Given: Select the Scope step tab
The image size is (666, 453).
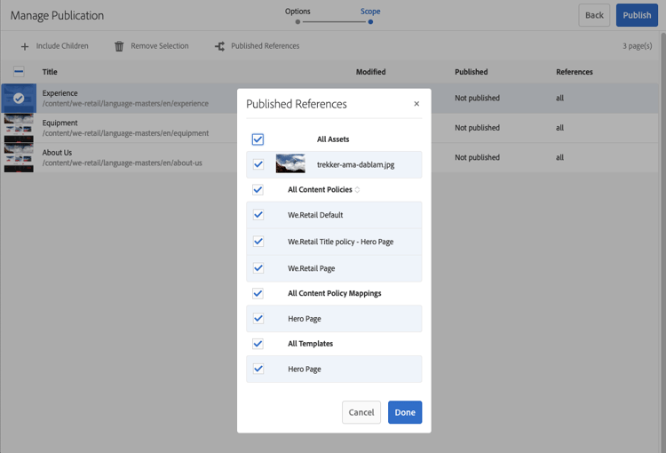Looking at the screenshot, I should (x=370, y=12).
